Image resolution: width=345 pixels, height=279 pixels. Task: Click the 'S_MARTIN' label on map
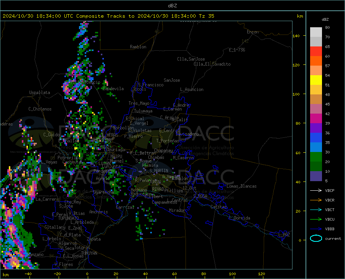click(x=159, y=171)
